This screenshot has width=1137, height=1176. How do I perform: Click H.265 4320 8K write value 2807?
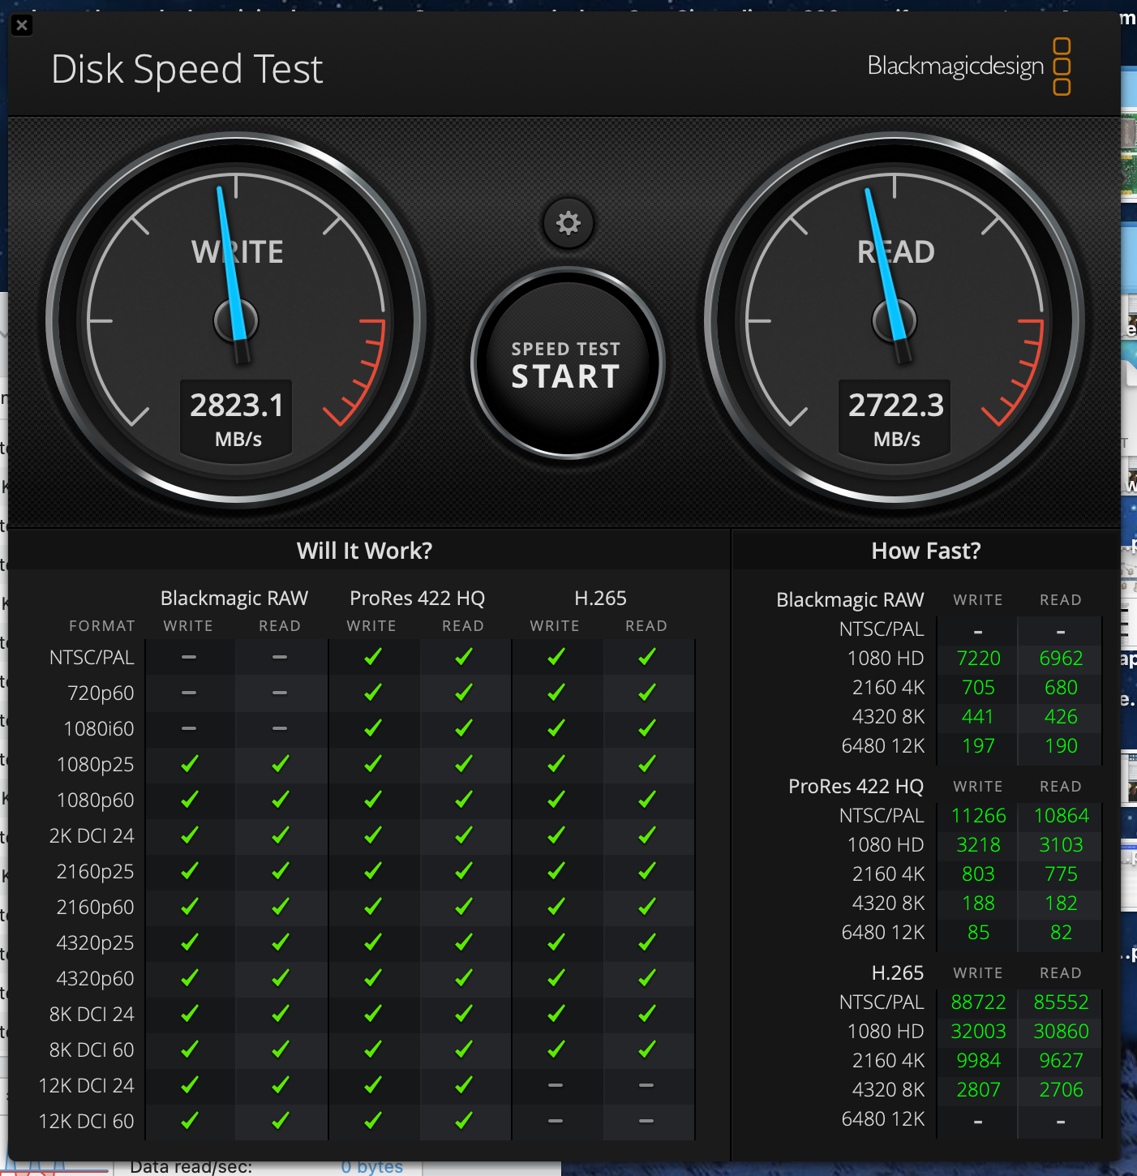tap(978, 1089)
